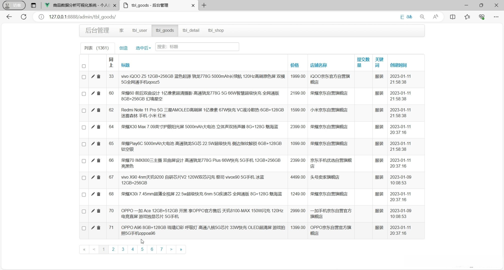Go to page 5 in pagination
The height and width of the screenshot is (270, 504).
tap(142, 249)
